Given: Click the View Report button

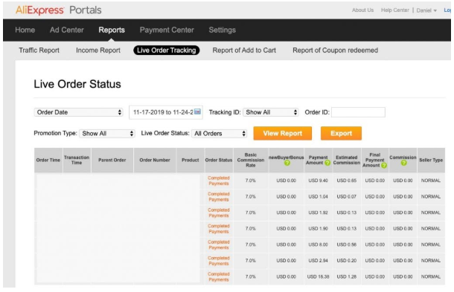Looking at the screenshot, I should (283, 133).
